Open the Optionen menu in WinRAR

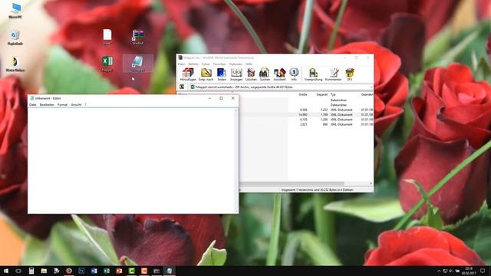point(236,64)
